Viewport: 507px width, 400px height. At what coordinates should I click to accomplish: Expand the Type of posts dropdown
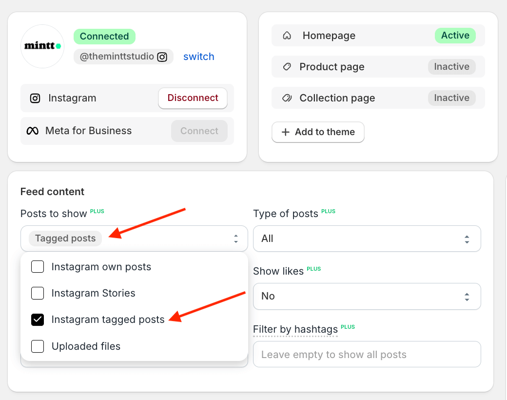[367, 239]
